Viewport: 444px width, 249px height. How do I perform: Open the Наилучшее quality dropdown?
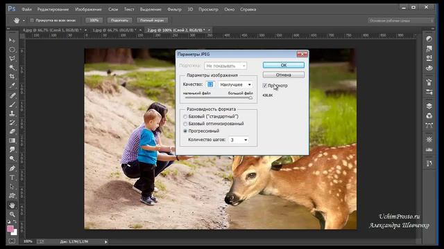coord(235,84)
